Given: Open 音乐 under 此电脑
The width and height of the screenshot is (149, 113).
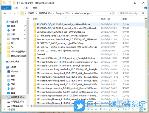Looking at the screenshot, I should [13, 89].
